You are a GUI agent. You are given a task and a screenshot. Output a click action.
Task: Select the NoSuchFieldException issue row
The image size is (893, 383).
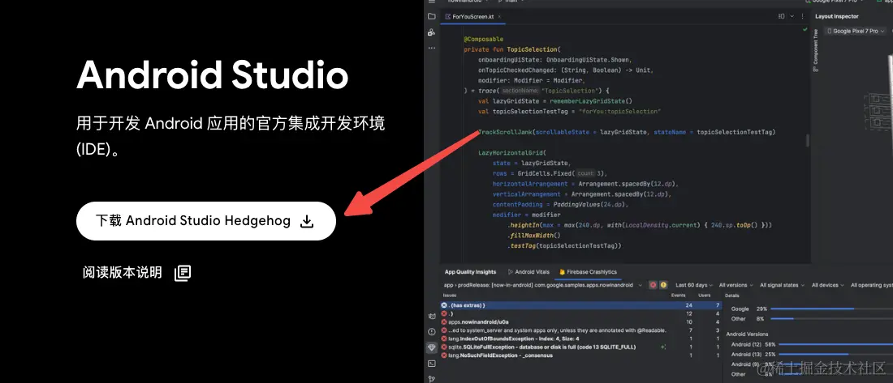coord(581,355)
